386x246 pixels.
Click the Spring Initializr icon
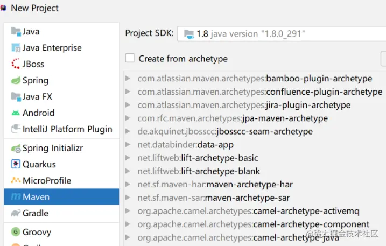coord(16,149)
